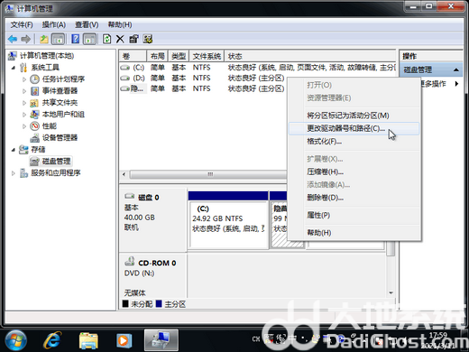Click the black 未分配 legend swatch
469x352 pixels.
pyautogui.click(x=125, y=304)
